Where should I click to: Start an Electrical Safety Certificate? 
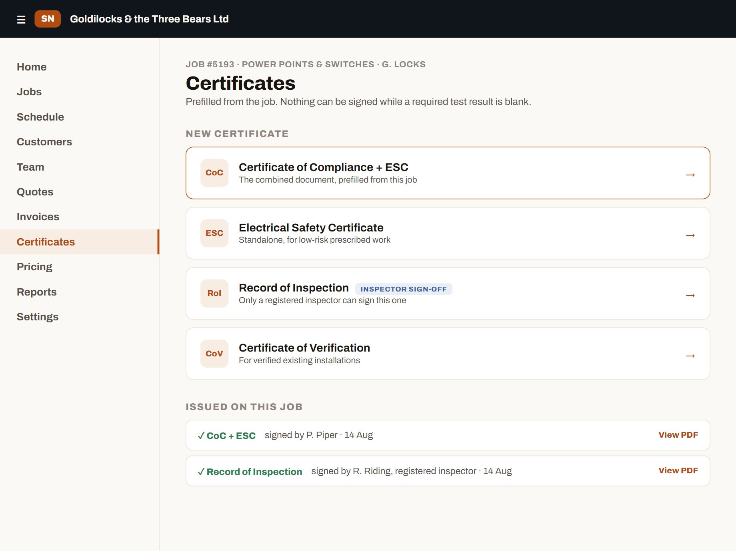(448, 233)
